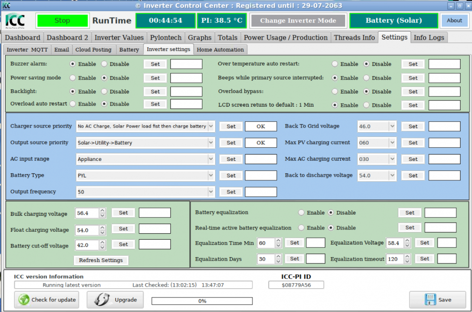This screenshot has width=472, height=312.
Task: Enable Real-time active battery equalization
Action: point(301,228)
